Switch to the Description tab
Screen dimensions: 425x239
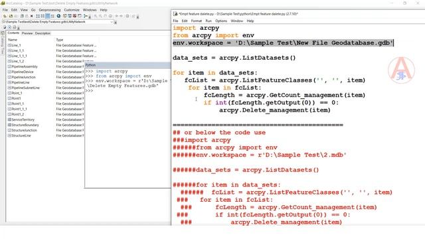pyautogui.click(x=42, y=33)
